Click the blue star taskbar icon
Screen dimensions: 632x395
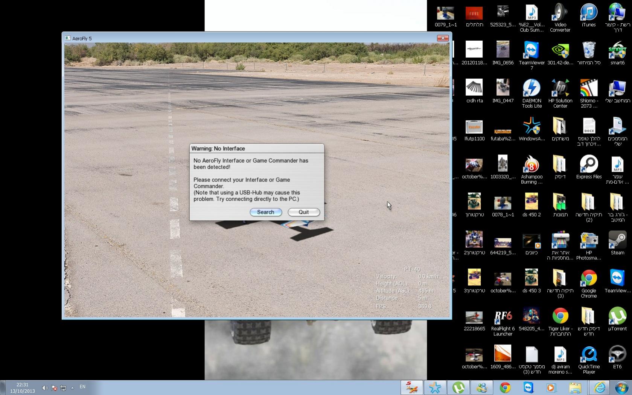point(435,387)
